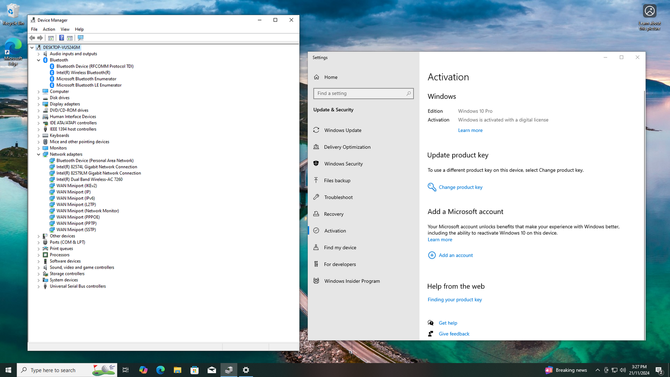Open File Explorer from the taskbar
The width and height of the screenshot is (670, 377).
pyautogui.click(x=178, y=370)
